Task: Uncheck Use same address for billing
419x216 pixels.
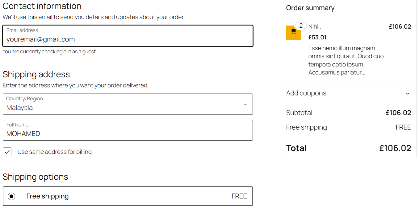Action: click(7, 152)
